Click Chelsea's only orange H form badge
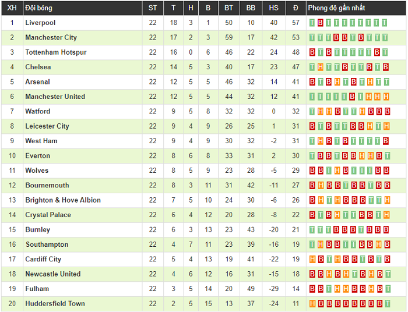This screenshot has width=408, height=312. click(321, 67)
